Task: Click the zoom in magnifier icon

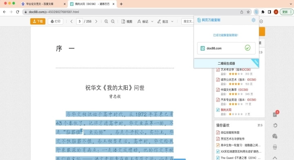Action: [x=106, y=21]
